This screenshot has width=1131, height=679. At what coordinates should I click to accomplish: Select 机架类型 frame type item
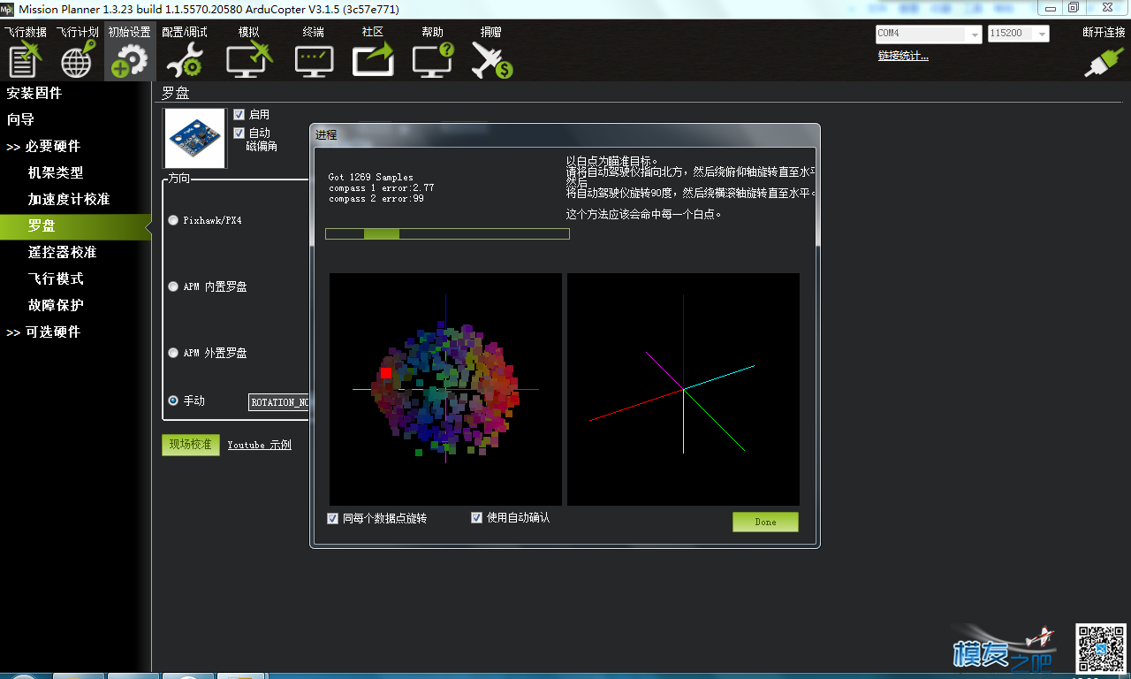[x=56, y=172]
